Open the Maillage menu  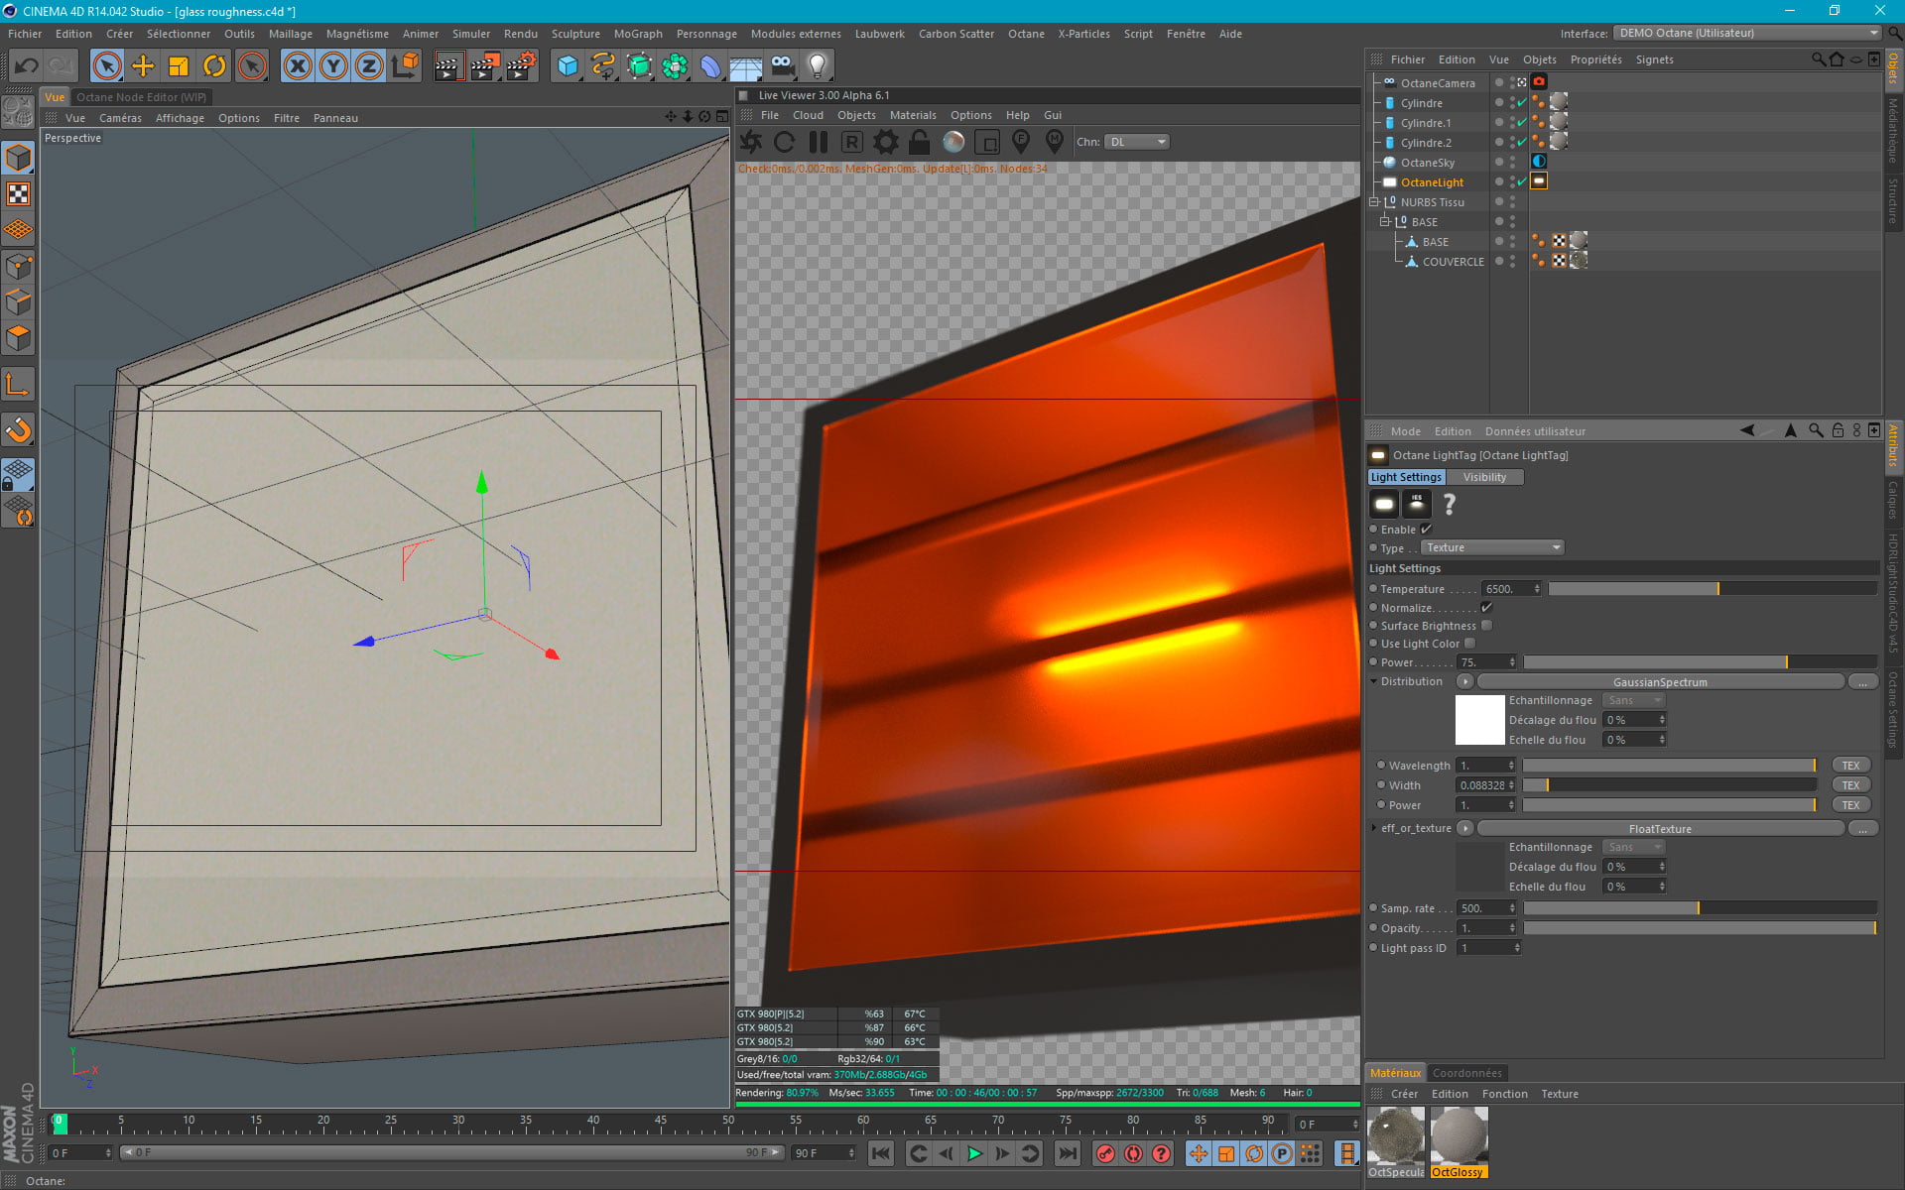(x=290, y=34)
